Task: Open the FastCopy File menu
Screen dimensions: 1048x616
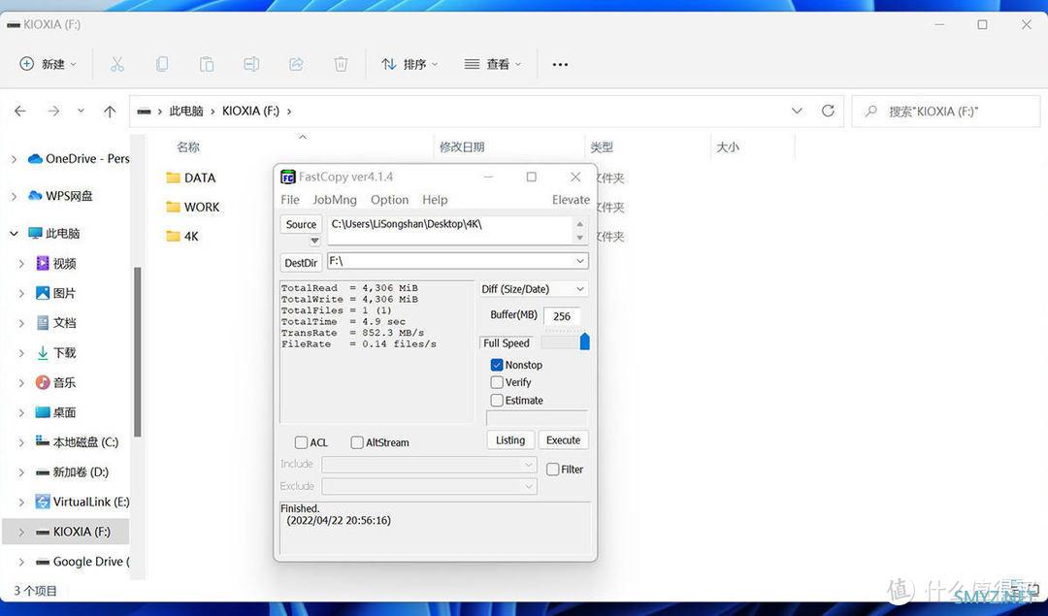Action: 290,200
